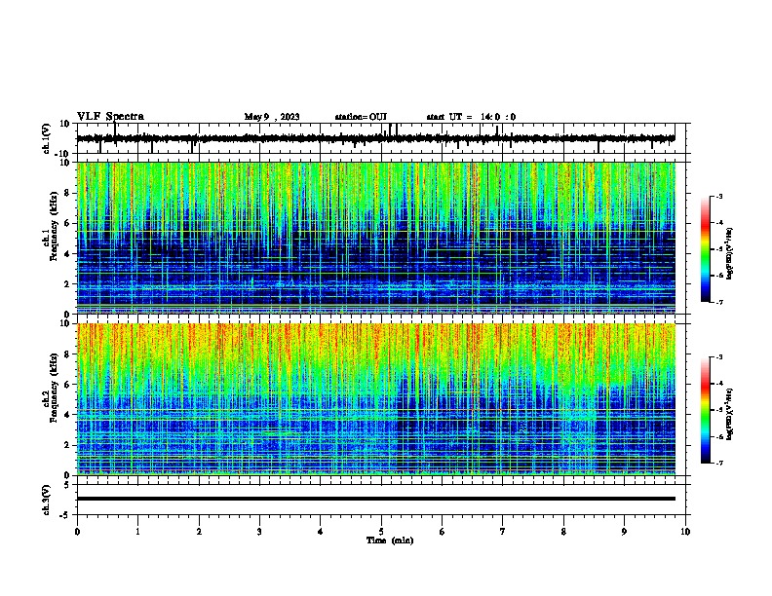772x596 pixels.
Task: Click the "station=OUI" header label
Action: pos(361,117)
